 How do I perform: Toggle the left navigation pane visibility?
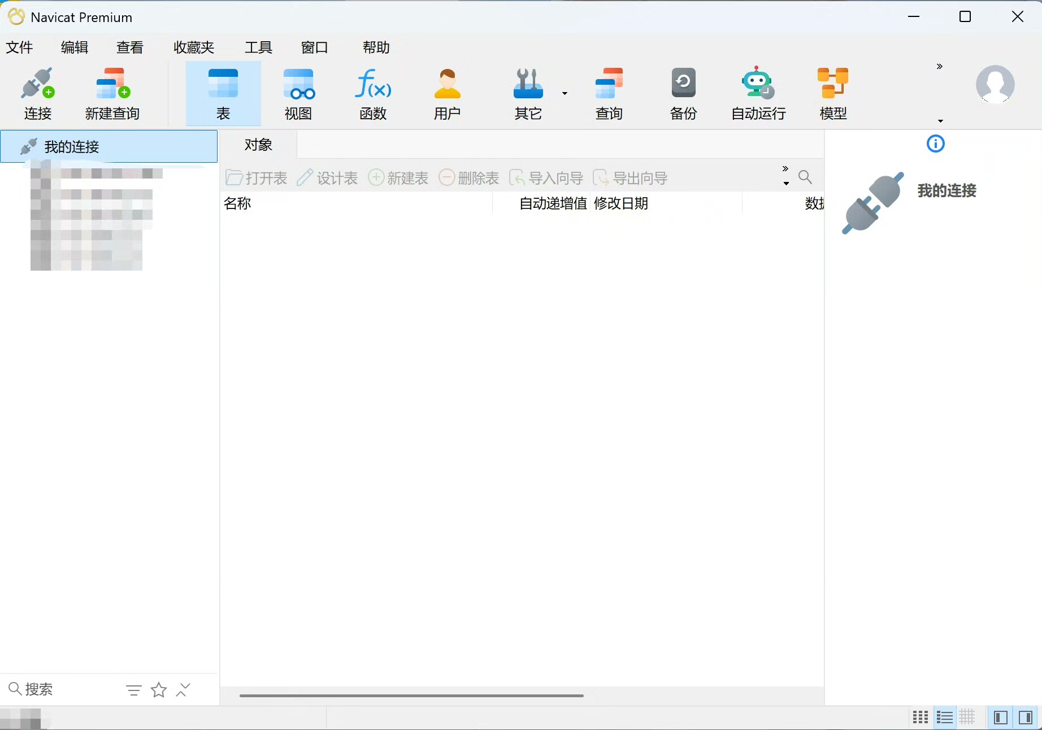click(x=1000, y=718)
